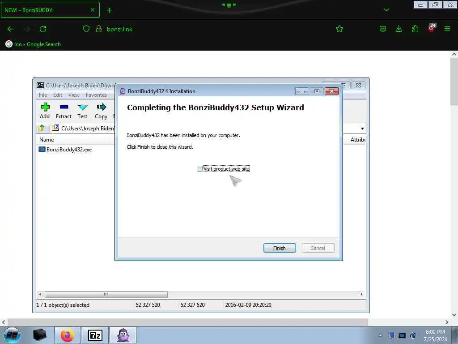Click the greyed Cancel button in setup wizard
Viewport: 458px width, 344px height.
click(x=318, y=248)
